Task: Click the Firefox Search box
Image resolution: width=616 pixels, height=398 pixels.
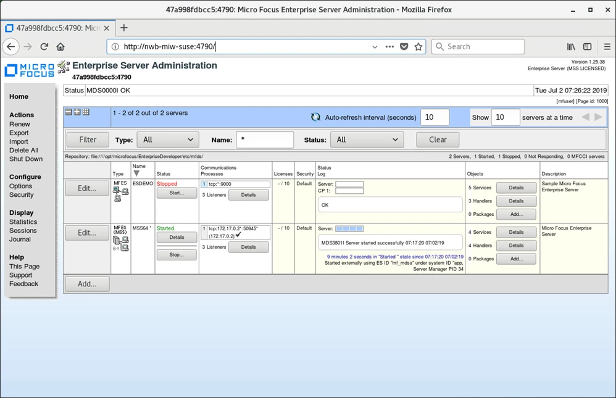Action: [478, 47]
